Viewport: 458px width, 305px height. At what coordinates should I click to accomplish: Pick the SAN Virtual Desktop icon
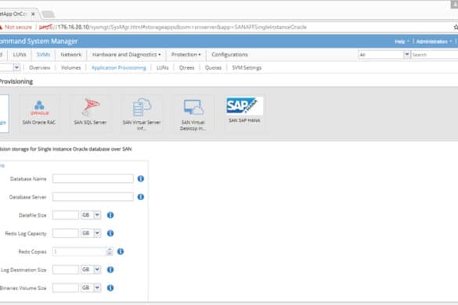[x=193, y=113]
